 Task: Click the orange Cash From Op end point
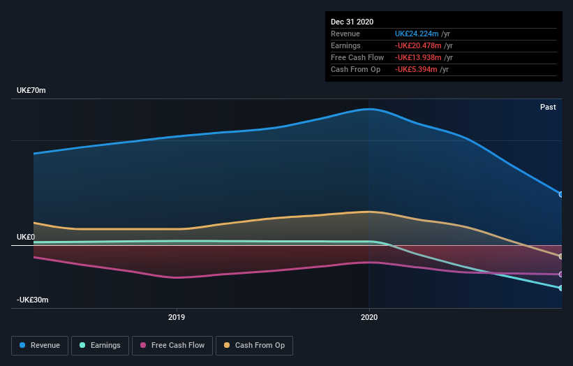point(561,256)
